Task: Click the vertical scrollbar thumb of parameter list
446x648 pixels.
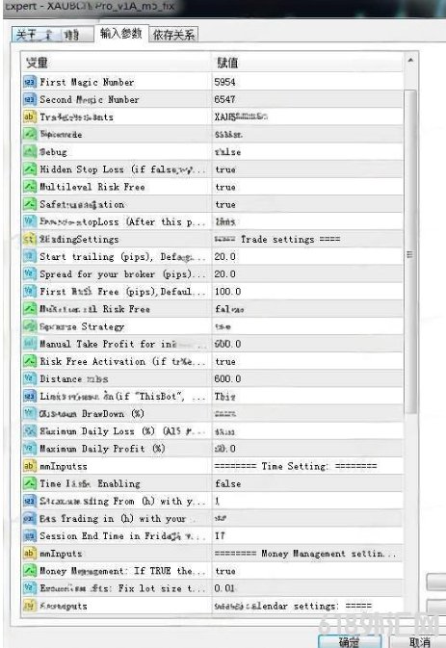Action: [x=410, y=251]
